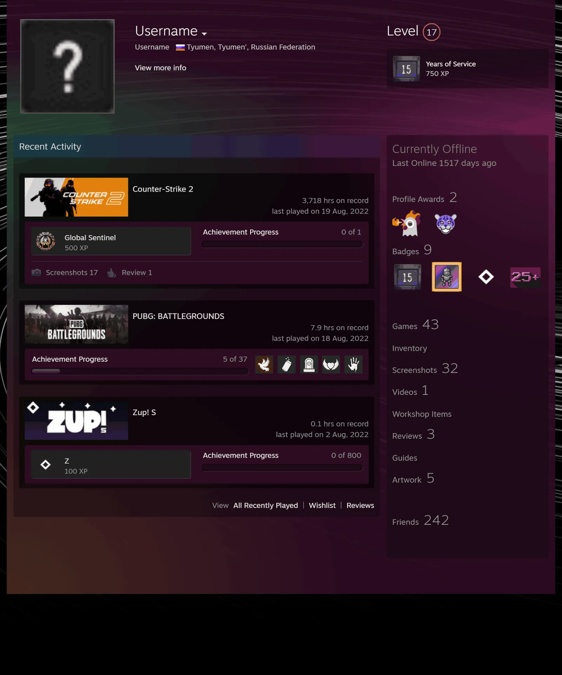562x675 pixels.
Task: View Counter-Strike 2 achievement progress bar
Action: (282, 244)
